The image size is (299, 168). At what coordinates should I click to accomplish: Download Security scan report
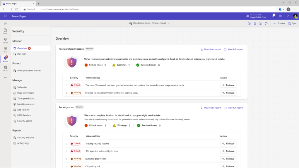pyautogui.click(x=211, y=108)
